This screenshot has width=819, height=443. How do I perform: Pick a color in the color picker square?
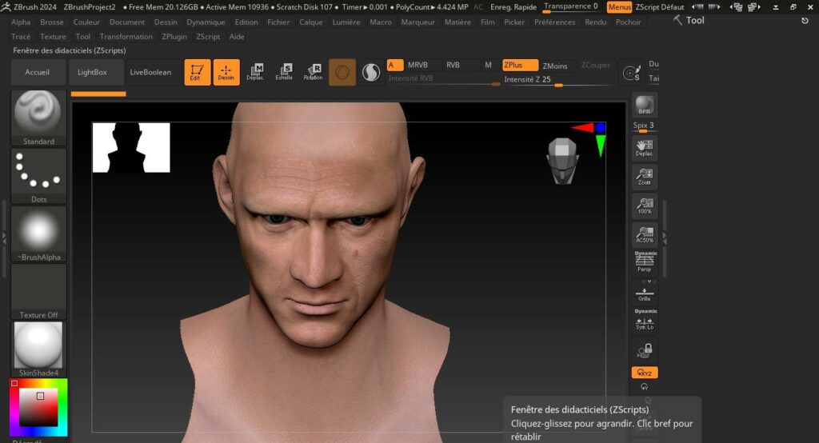(38, 408)
